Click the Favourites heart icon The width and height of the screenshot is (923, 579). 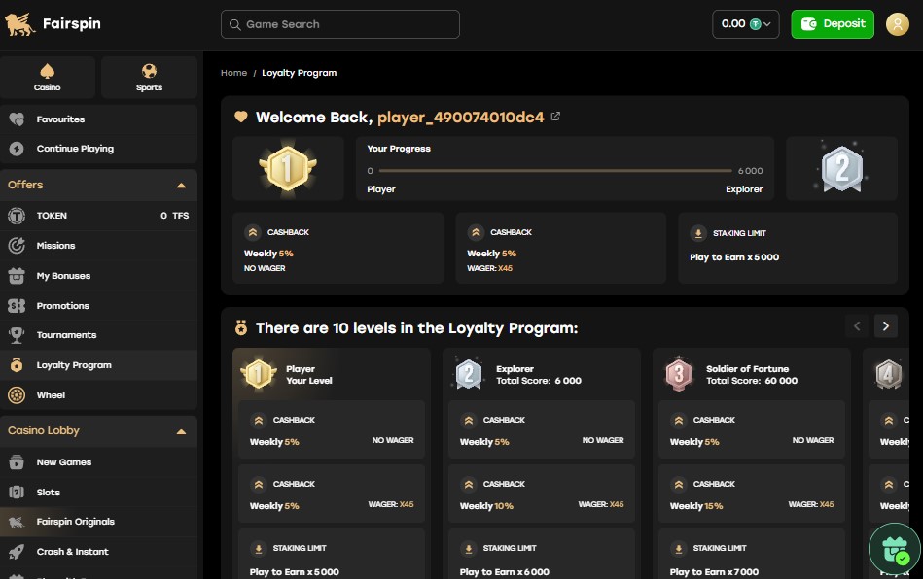17,119
